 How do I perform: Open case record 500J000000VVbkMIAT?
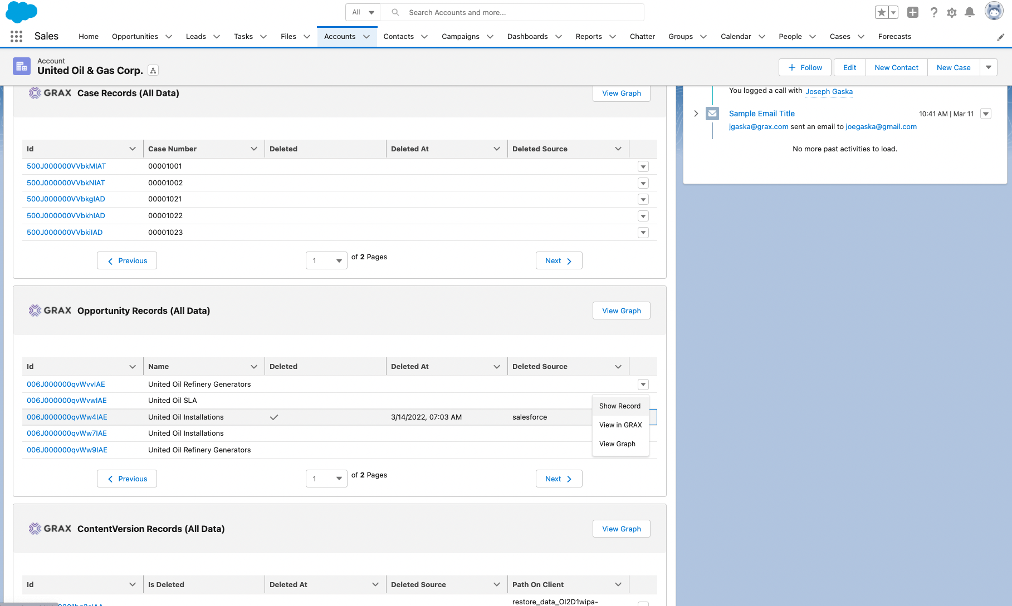click(x=66, y=166)
